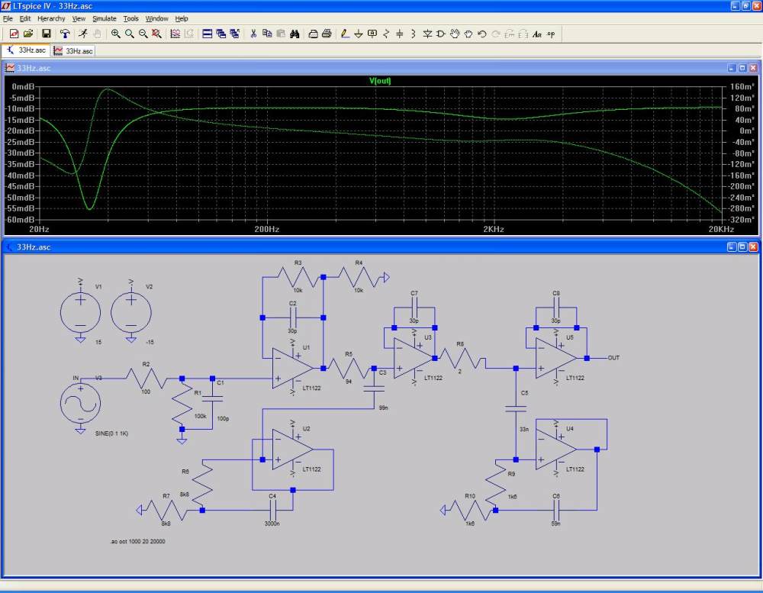Print using the printer icon
The width and height of the screenshot is (763, 593).
coord(327,34)
